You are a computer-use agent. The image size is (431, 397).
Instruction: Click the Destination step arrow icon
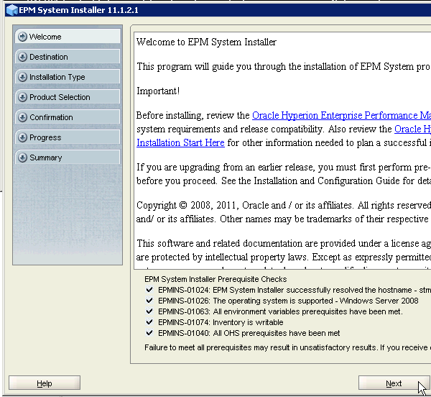click(22, 57)
